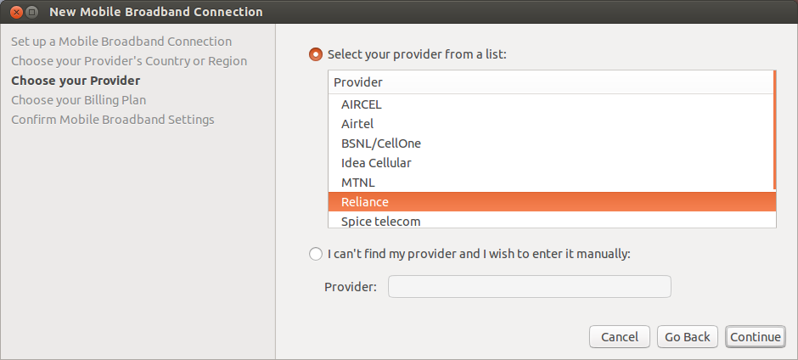Close the New Mobile Broadband Connection window
Screen dimensions: 798x360
click(16, 11)
